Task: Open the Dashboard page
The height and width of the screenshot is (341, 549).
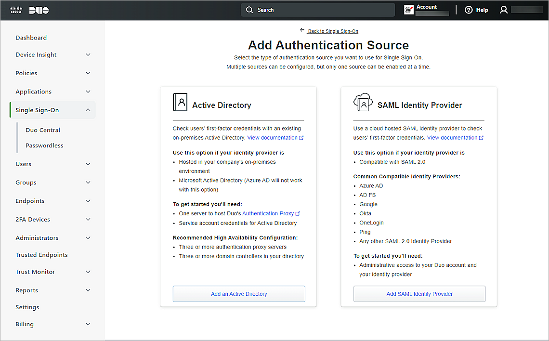Action: click(x=31, y=37)
